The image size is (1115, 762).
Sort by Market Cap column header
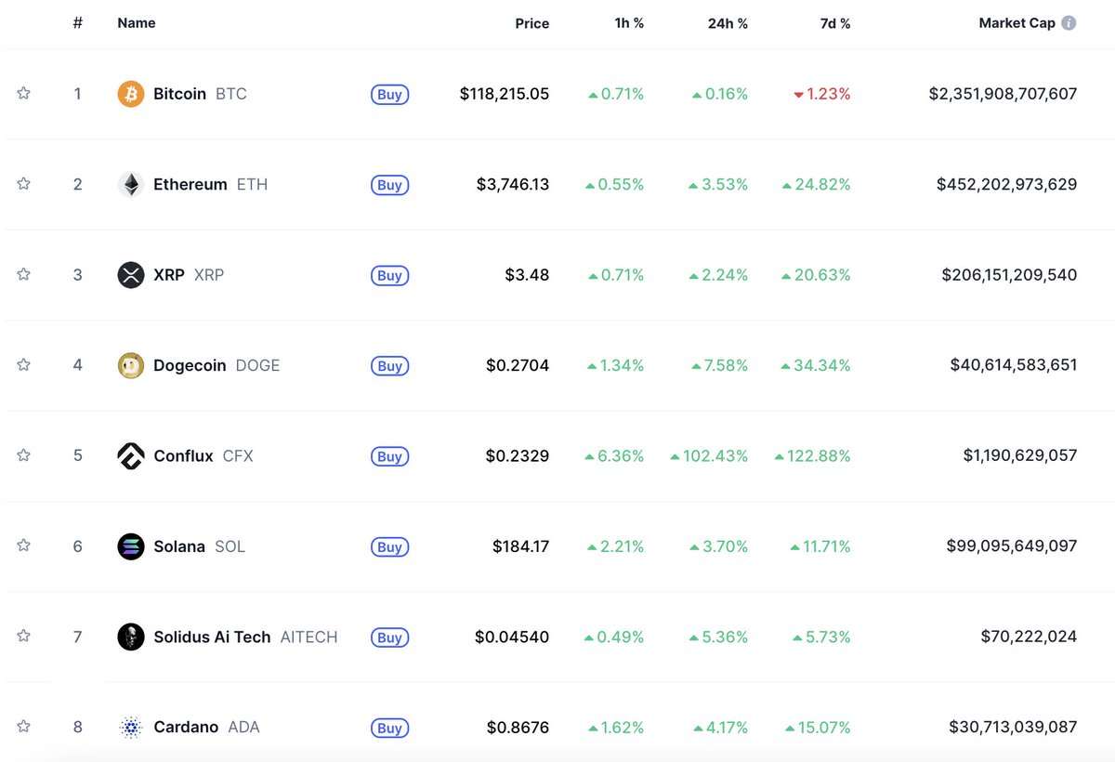coord(1017,23)
